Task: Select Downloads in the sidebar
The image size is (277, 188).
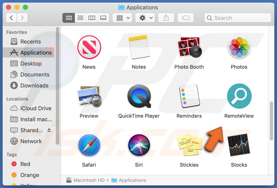Action: tap(34, 85)
